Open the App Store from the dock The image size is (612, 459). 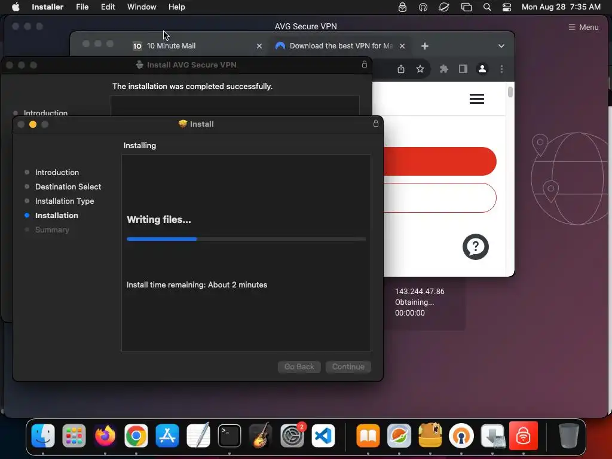point(167,436)
